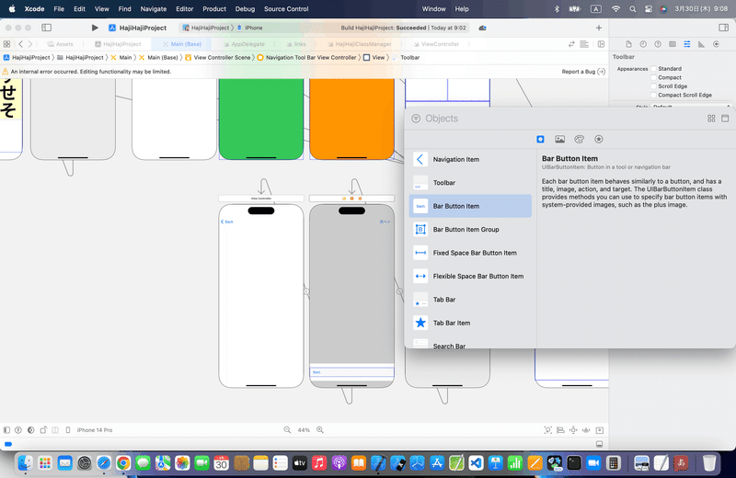The width and height of the screenshot is (736, 478).
Task: Select the green view controller scene
Action: (261, 119)
